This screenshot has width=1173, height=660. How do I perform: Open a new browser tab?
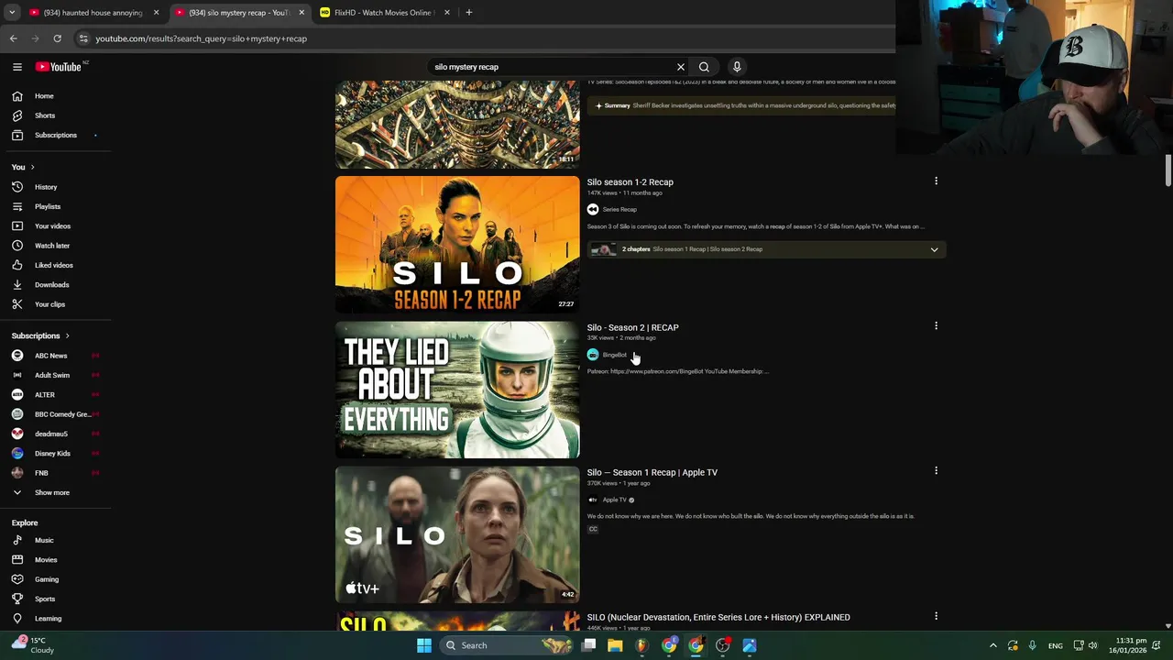(468, 13)
